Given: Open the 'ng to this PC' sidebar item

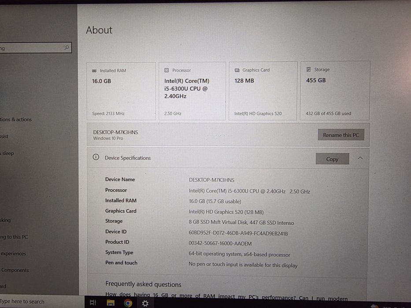Looking at the screenshot, I should tap(14, 237).
